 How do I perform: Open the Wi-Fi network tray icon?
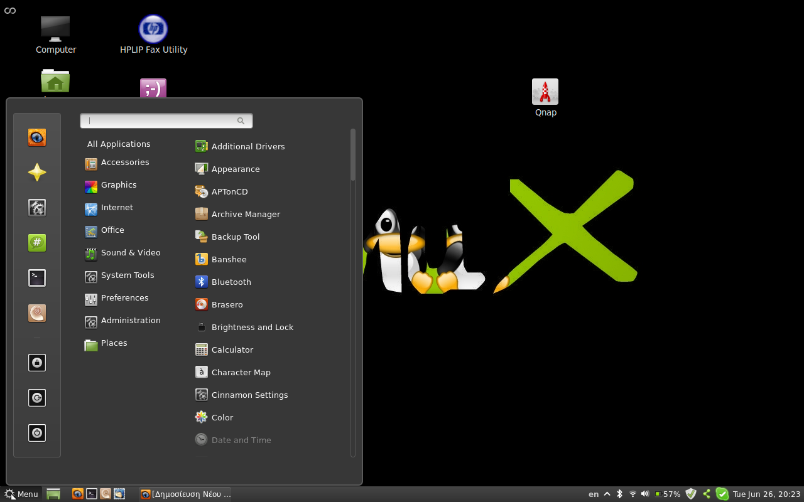coord(633,494)
